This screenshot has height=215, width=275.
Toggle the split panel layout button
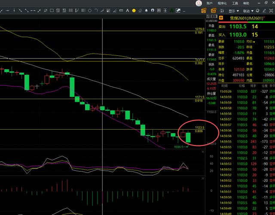tap(215, 16)
